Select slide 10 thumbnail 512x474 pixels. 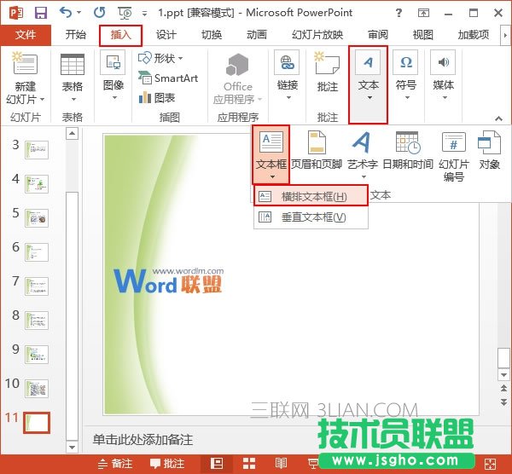click(37, 389)
